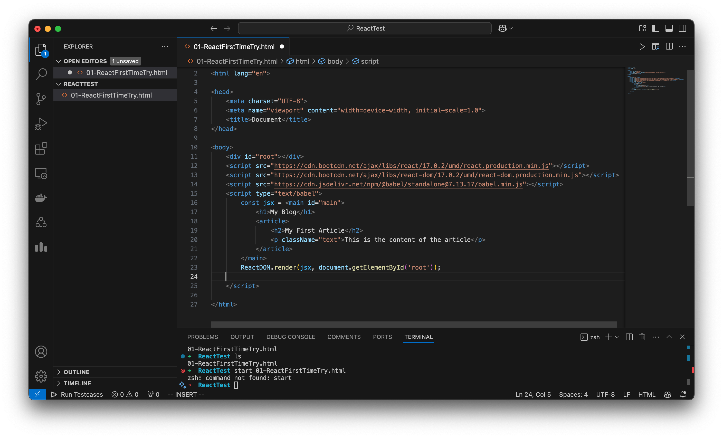Run the current HTML file with the play button
Screen dimensions: 723x438
[642, 46]
